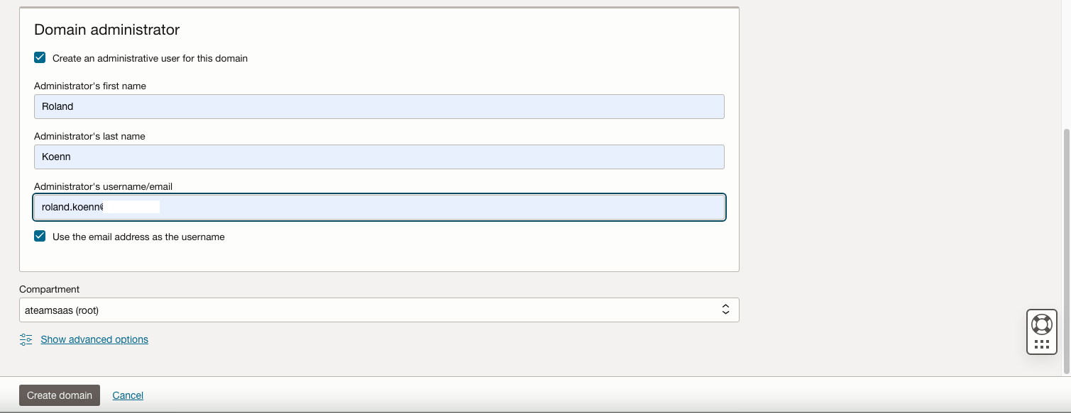Viewport: 1071px width, 413px height.
Task: Disable "Use the email address as the username"
Action: [x=40, y=235]
